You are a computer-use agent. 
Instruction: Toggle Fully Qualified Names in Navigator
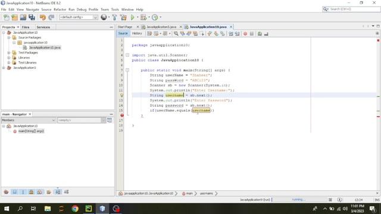pyautogui.click(x=49, y=192)
